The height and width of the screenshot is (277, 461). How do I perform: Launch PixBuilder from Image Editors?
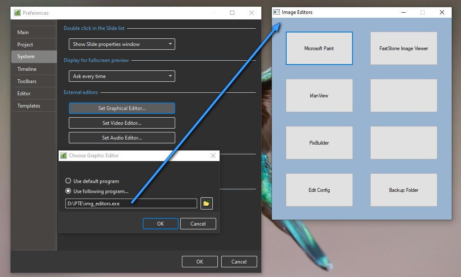click(x=319, y=143)
